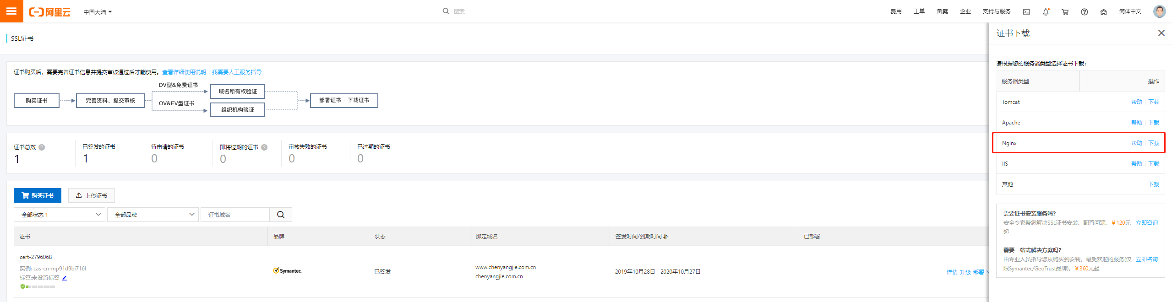
Task: Click the 已过期的证书 statistic
Action: point(374,154)
